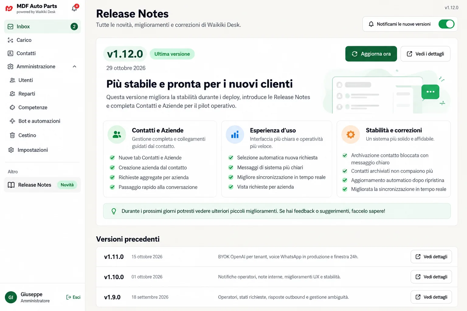Image resolution: width=467 pixels, height=311 pixels.
Task: Click the Inbox unread count badge 2
Action: [74, 27]
